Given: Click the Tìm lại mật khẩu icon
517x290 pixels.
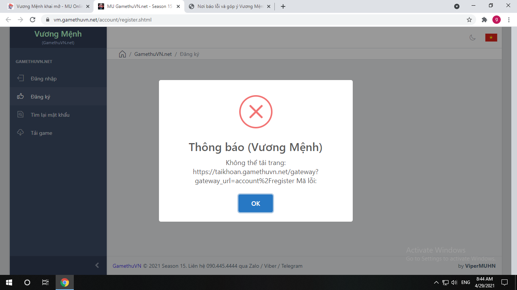Looking at the screenshot, I should coord(20,114).
